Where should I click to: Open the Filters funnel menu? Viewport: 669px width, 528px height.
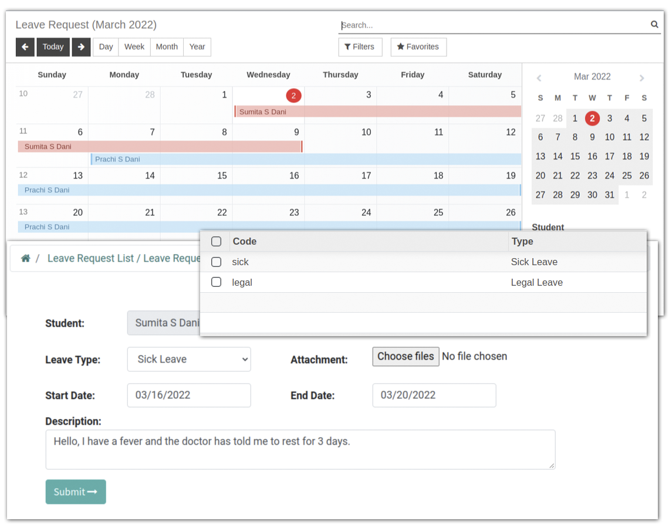click(x=360, y=47)
